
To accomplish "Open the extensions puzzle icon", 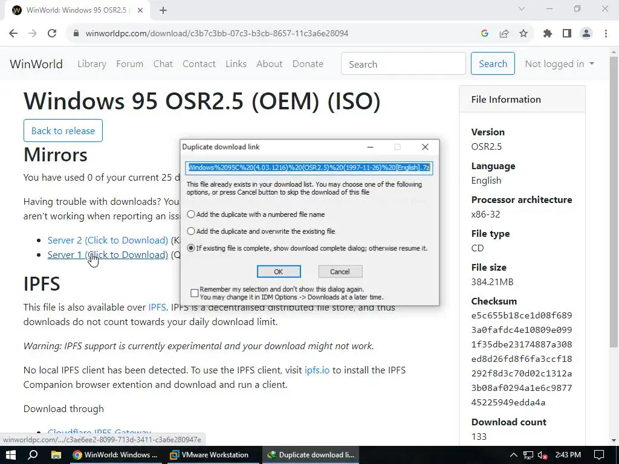I will 548,34.
